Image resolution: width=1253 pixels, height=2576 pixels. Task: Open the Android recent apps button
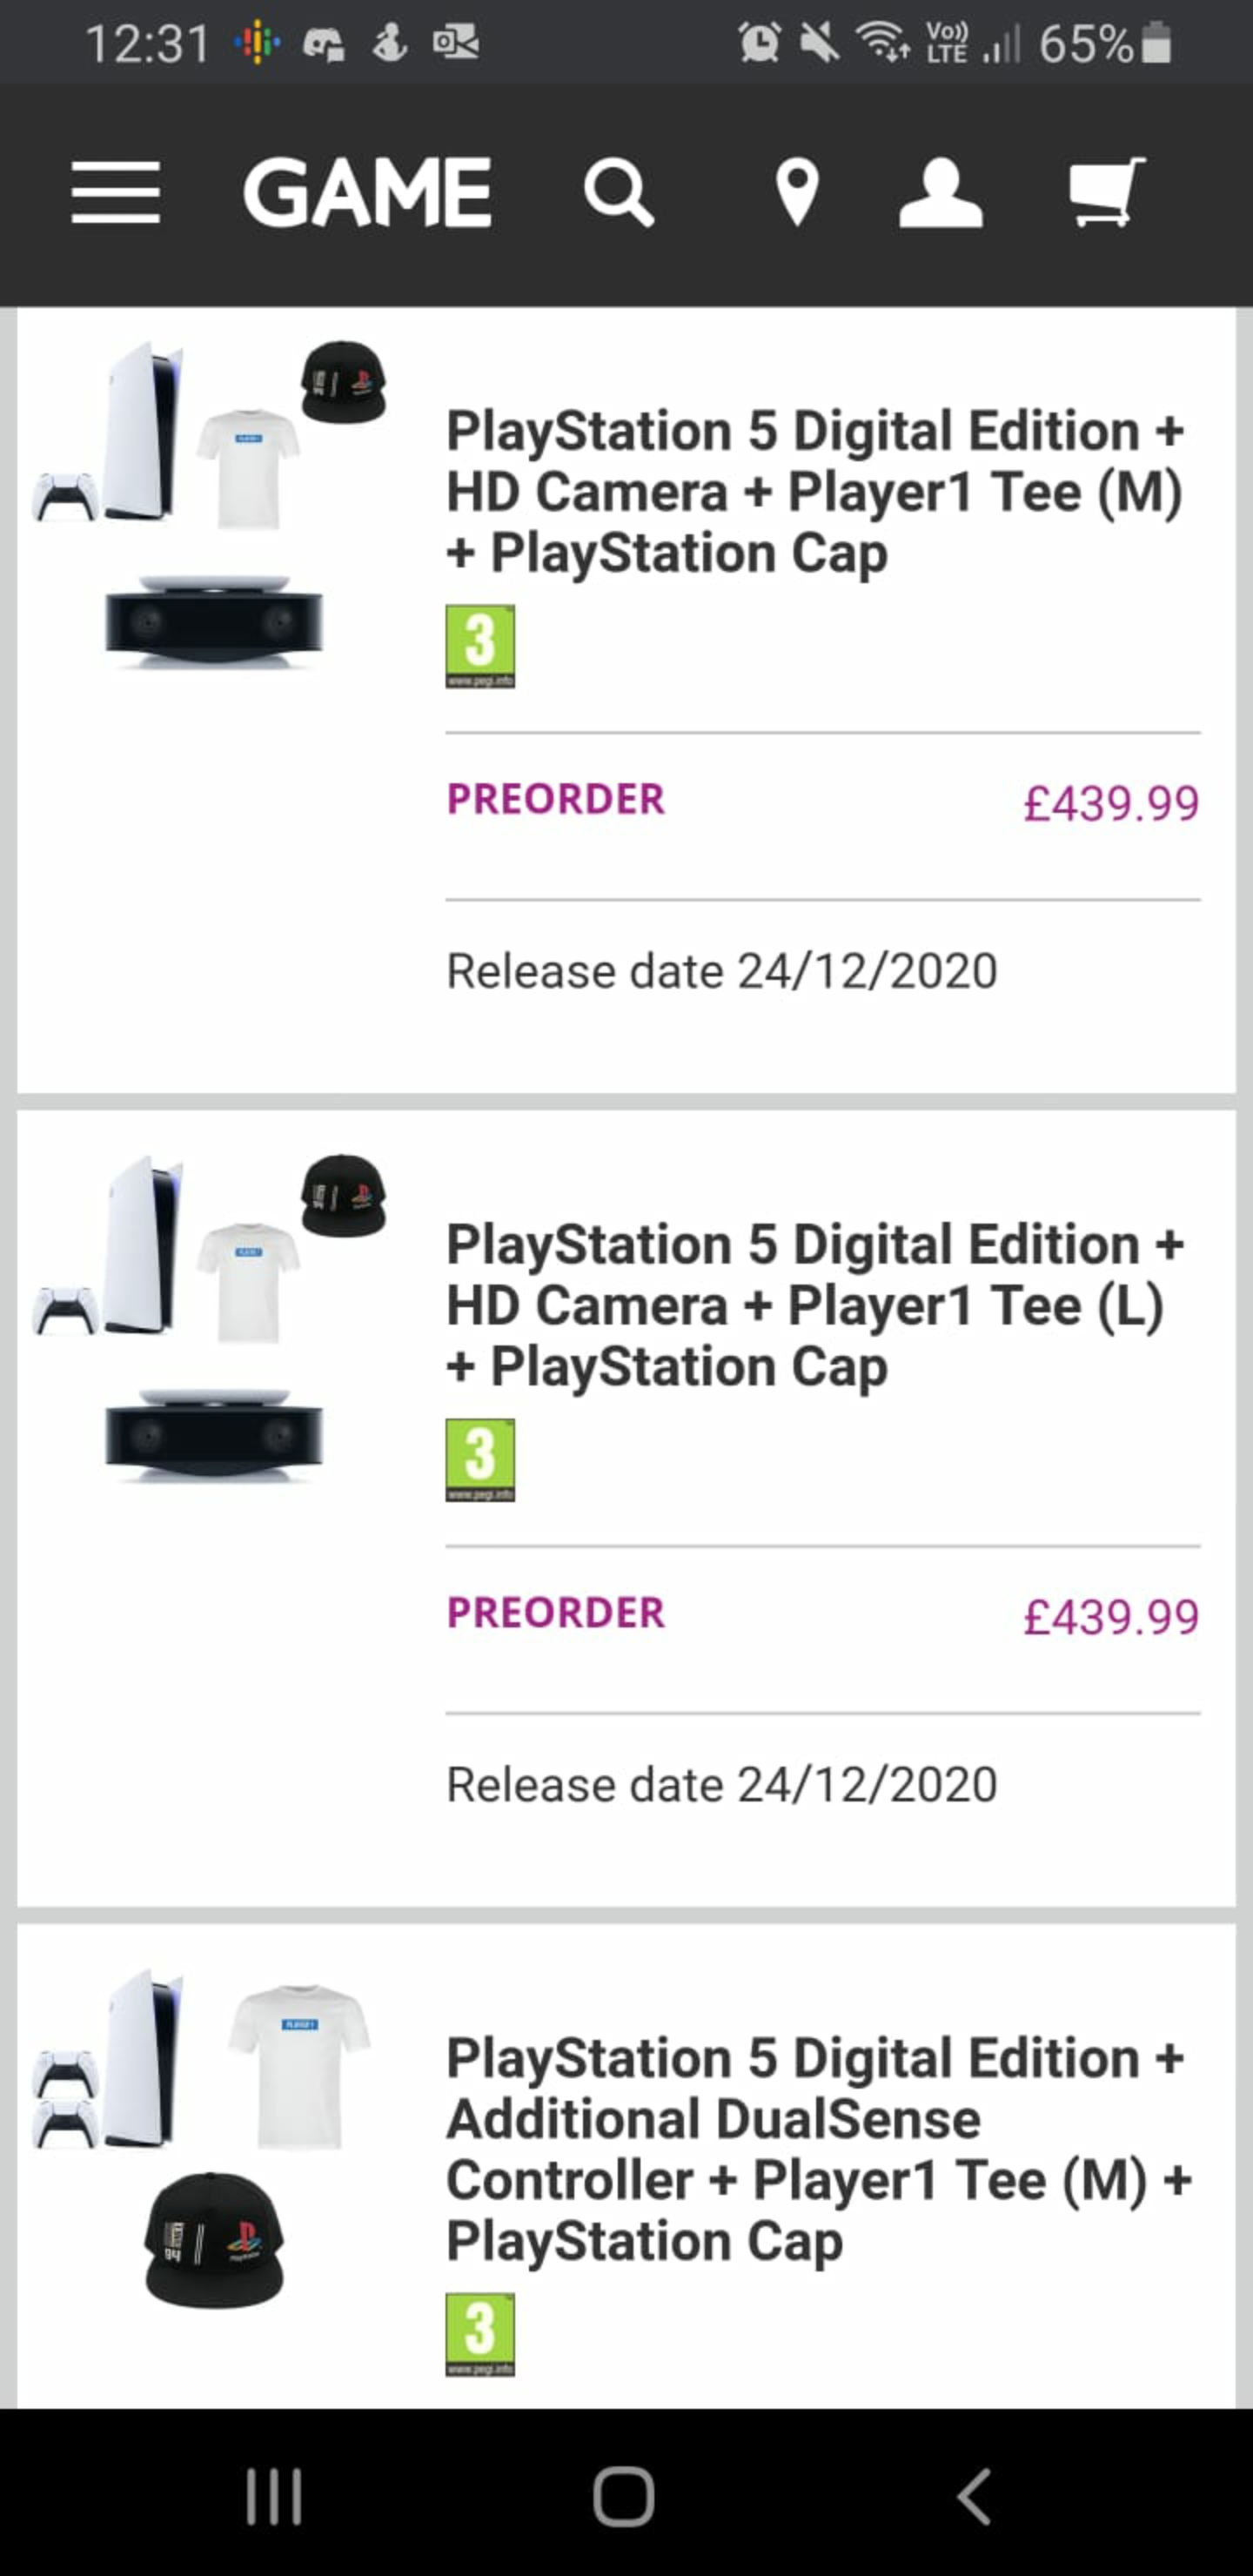pos(274,2497)
